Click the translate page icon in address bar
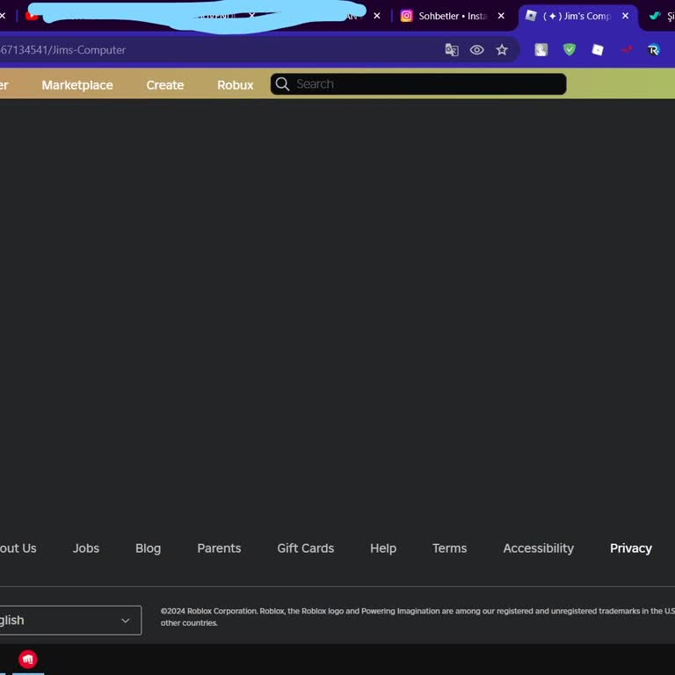This screenshot has height=675, width=675. pyautogui.click(x=452, y=50)
